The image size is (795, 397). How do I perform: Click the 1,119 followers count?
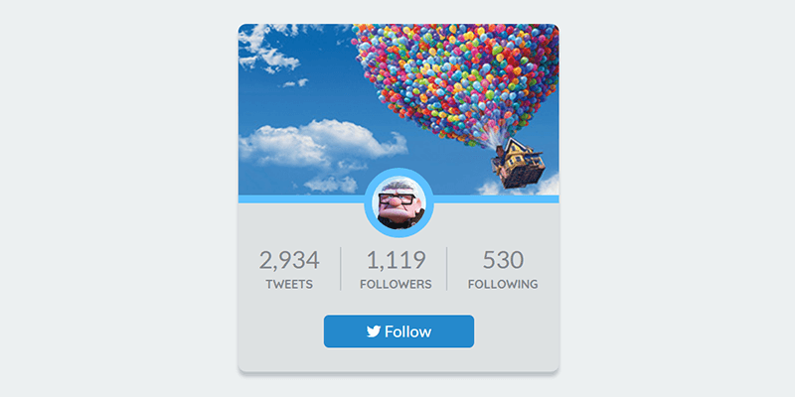[x=396, y=260]
